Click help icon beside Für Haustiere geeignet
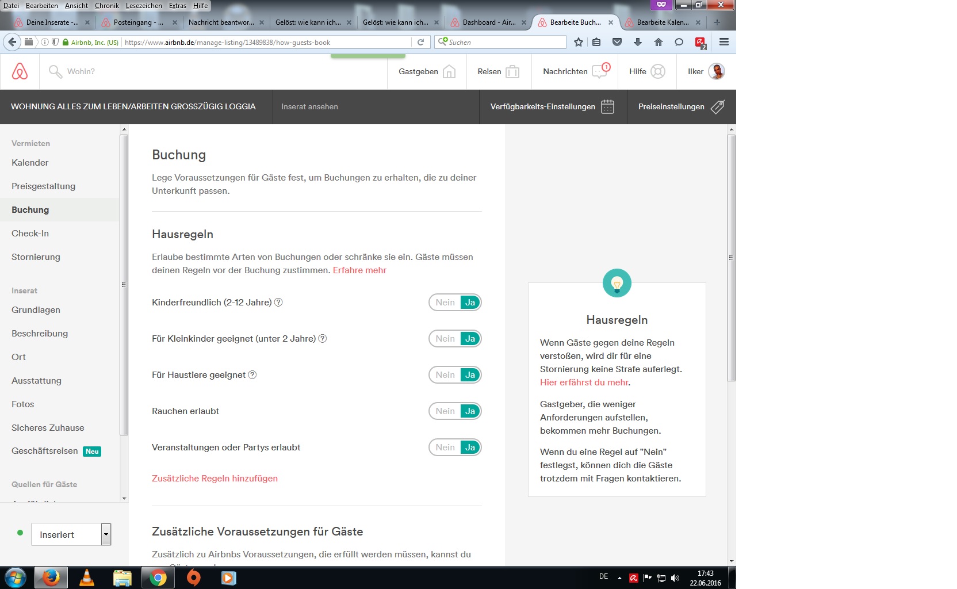This screenshot has height=589, width=957. click(252, 375)
